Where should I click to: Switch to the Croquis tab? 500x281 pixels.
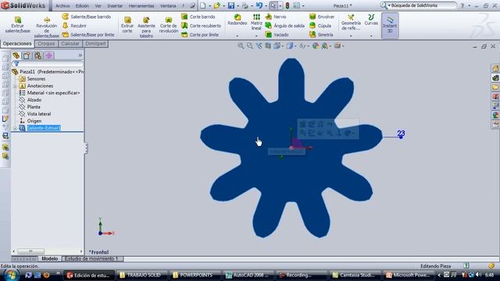[46, 44]
